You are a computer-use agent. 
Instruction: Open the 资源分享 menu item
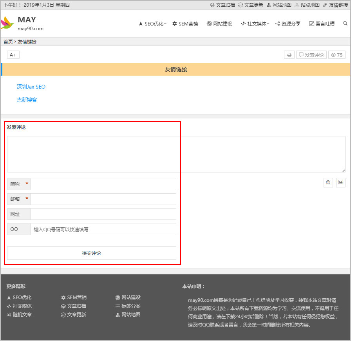click(288, 24)
